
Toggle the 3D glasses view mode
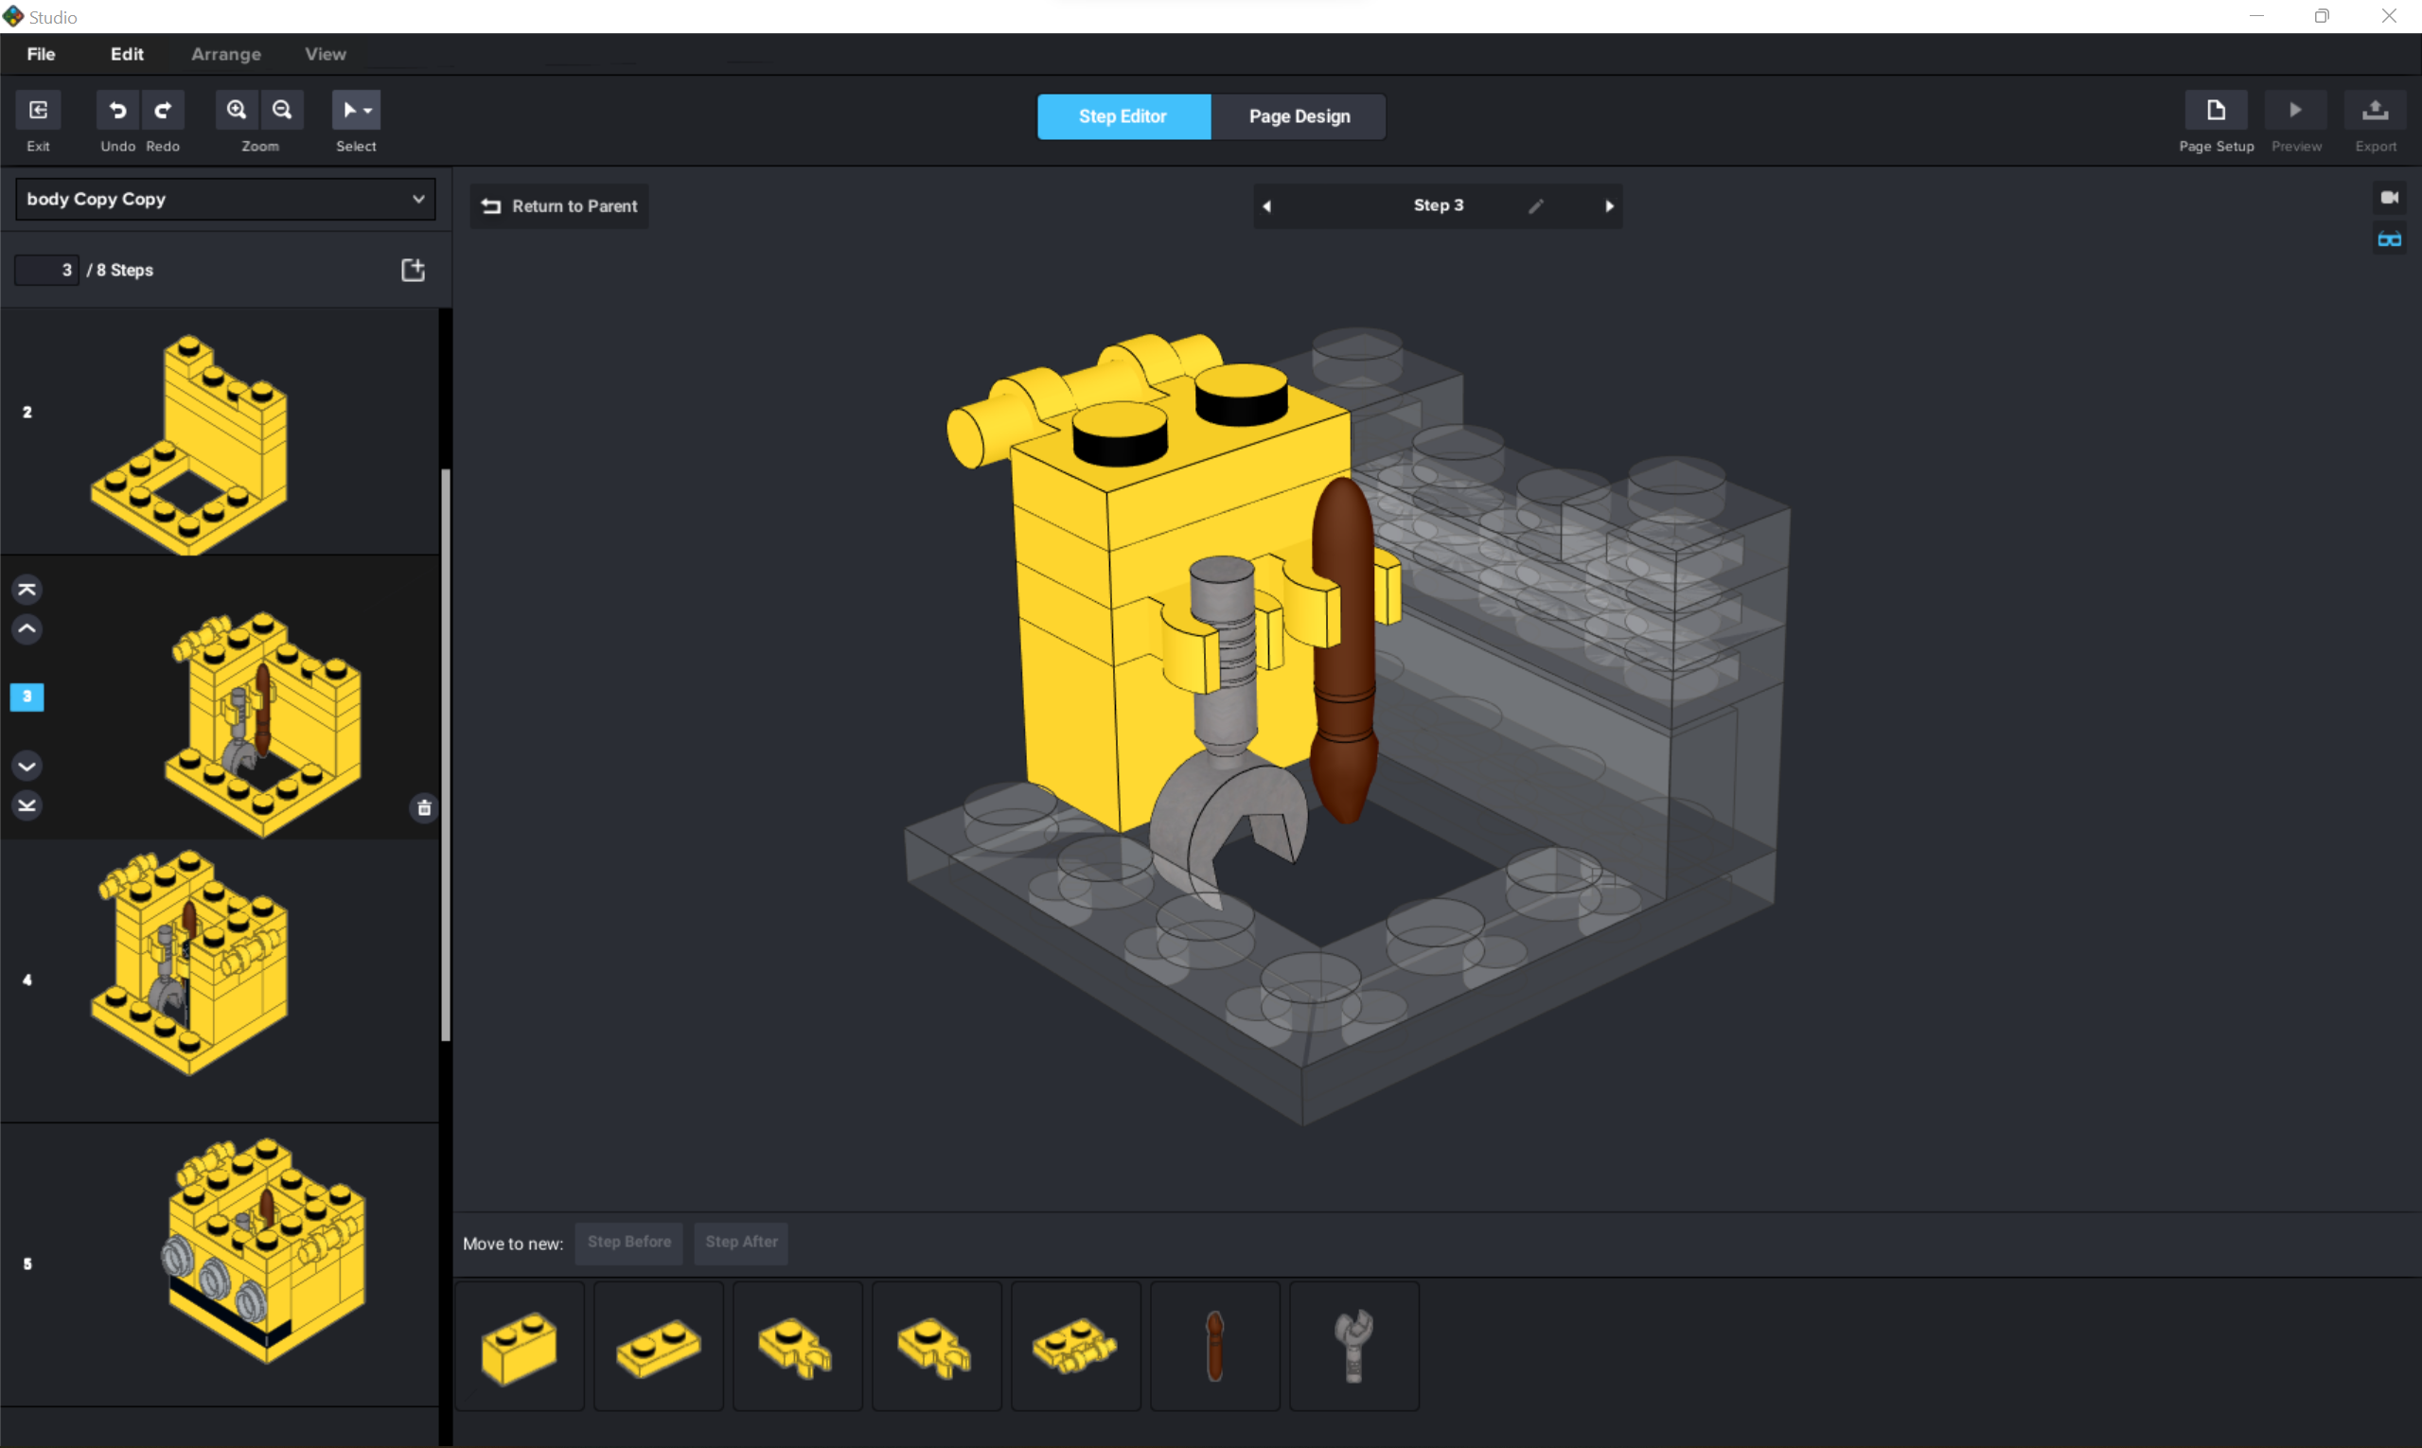pos(2390,239)
